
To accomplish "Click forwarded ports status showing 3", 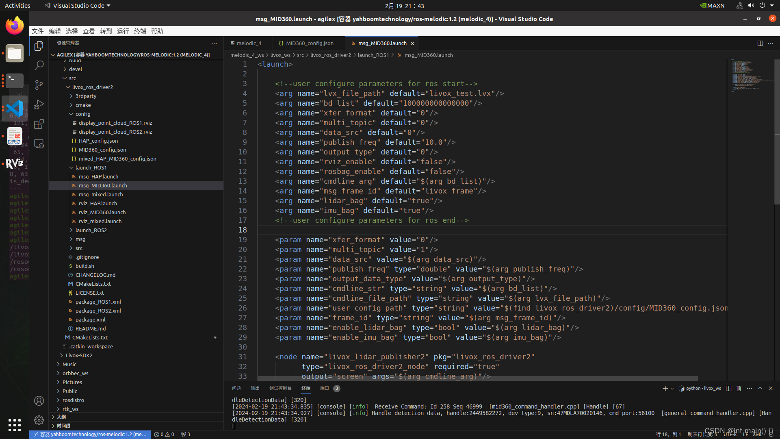I will [186, 435].
